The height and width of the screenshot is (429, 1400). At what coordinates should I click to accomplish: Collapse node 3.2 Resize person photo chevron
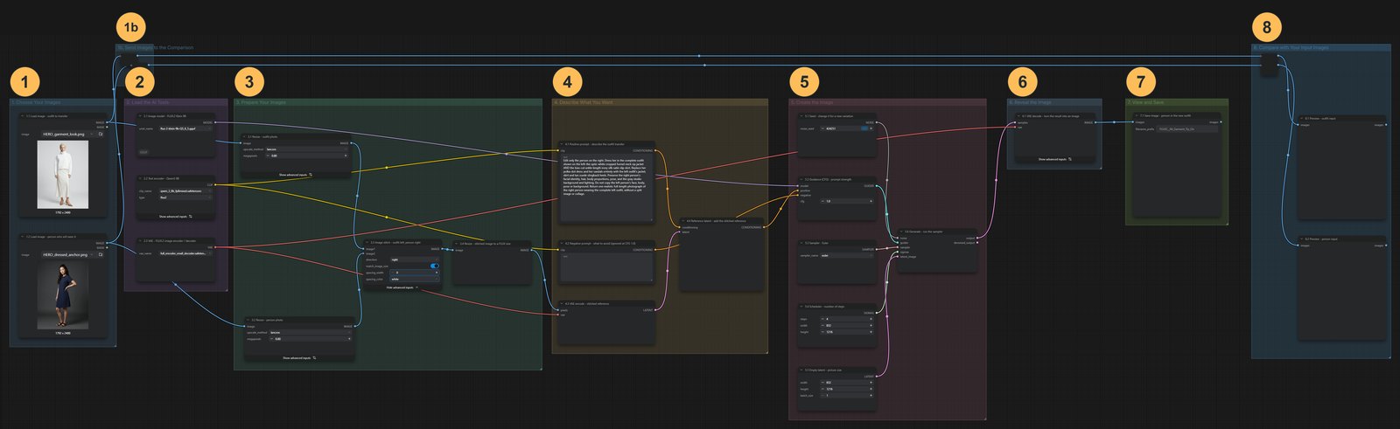coord(249,320)
